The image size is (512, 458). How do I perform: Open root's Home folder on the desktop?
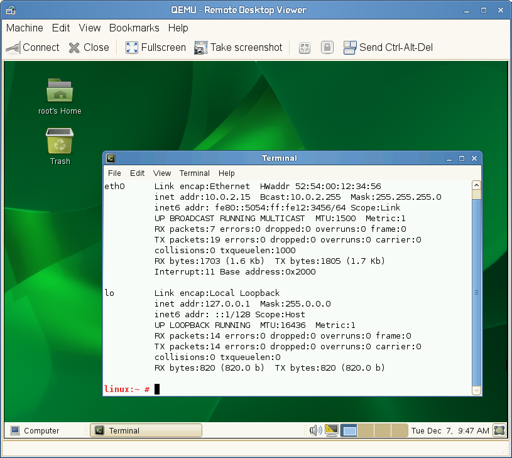pyautogui.click(x=59, y=91)
